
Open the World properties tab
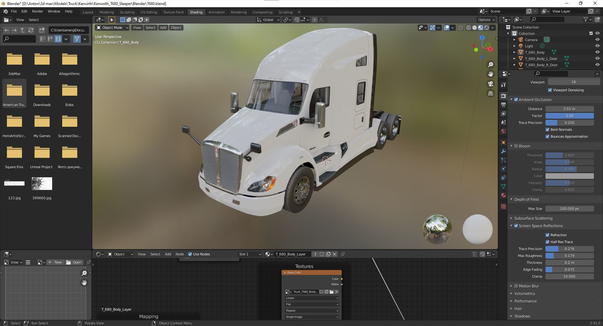pos(503,131)
